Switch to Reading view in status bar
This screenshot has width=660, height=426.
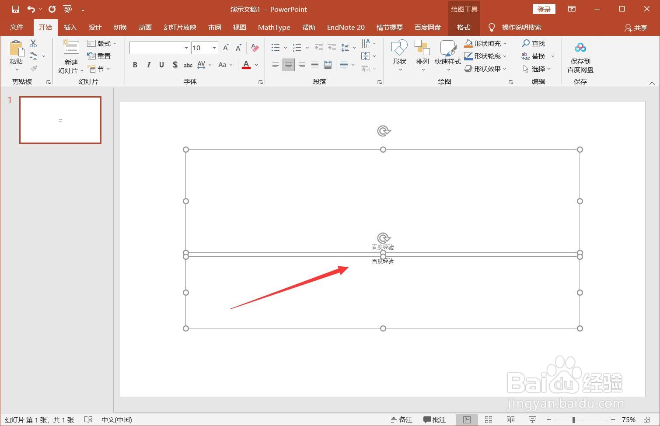click(510, 419)
